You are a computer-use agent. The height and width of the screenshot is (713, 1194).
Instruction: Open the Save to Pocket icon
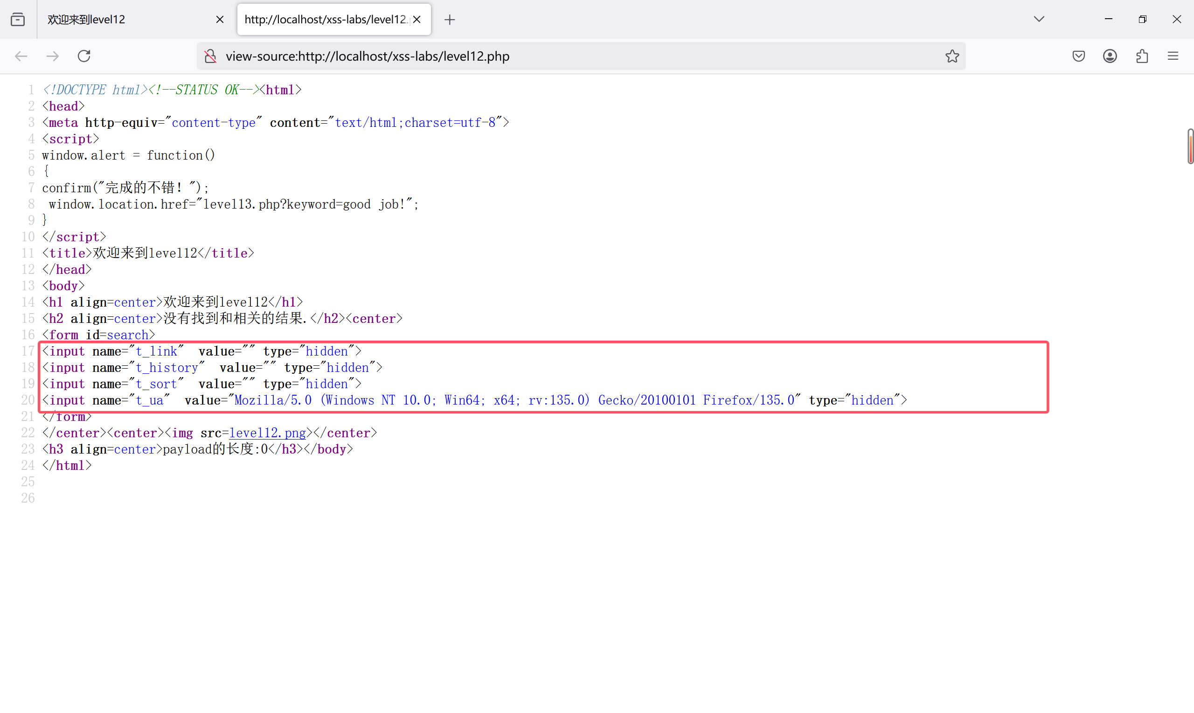pos(1078,56)
